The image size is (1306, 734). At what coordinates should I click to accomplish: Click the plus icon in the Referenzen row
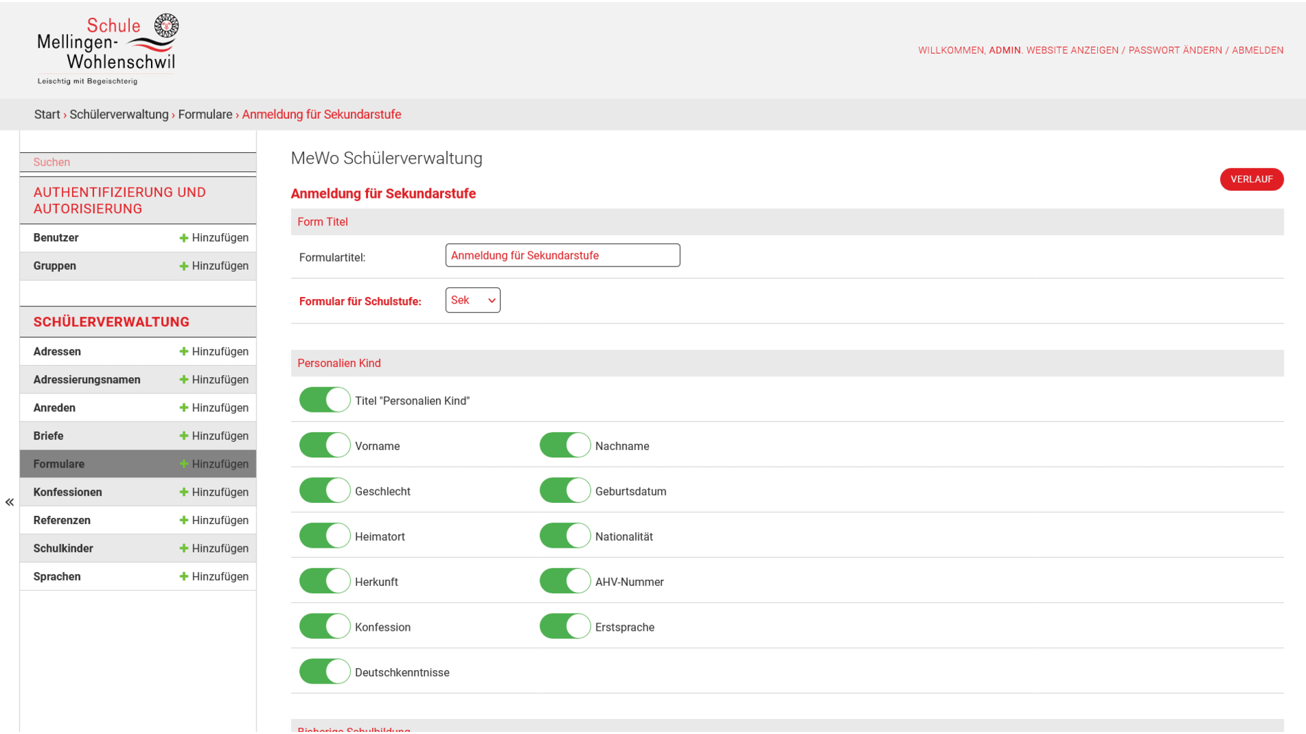tap(184, 520)
